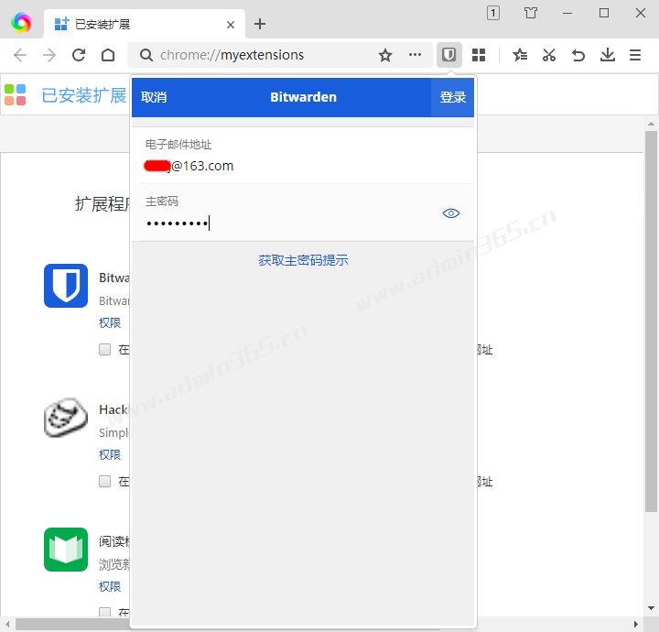Click the undo restore-tab arrow icon

[x=578, y=55]
